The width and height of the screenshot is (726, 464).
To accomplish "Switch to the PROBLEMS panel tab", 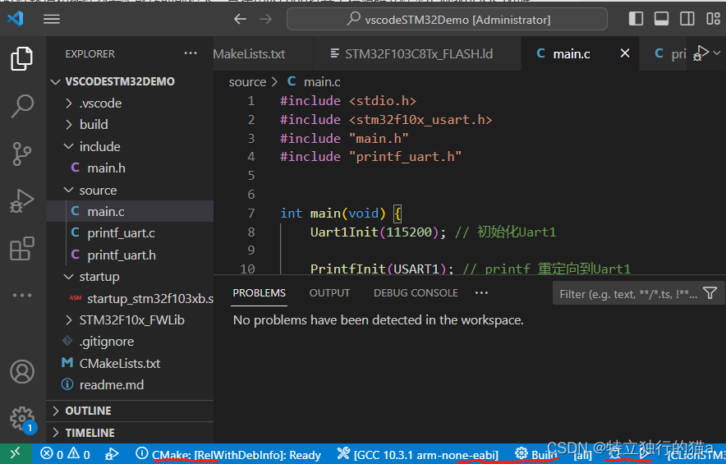I will click(x=259, y=293).
